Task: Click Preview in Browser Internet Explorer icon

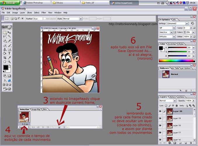Action: [x=9, y=81]
